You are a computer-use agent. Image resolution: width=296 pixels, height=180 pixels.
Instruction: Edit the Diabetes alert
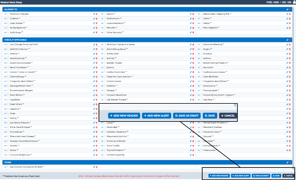[191, 86]
